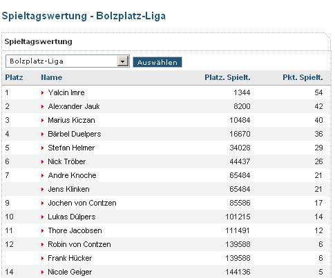
Task: Click the Bolzplatz-Liga combo box field
Action: [x=68, y=61]
